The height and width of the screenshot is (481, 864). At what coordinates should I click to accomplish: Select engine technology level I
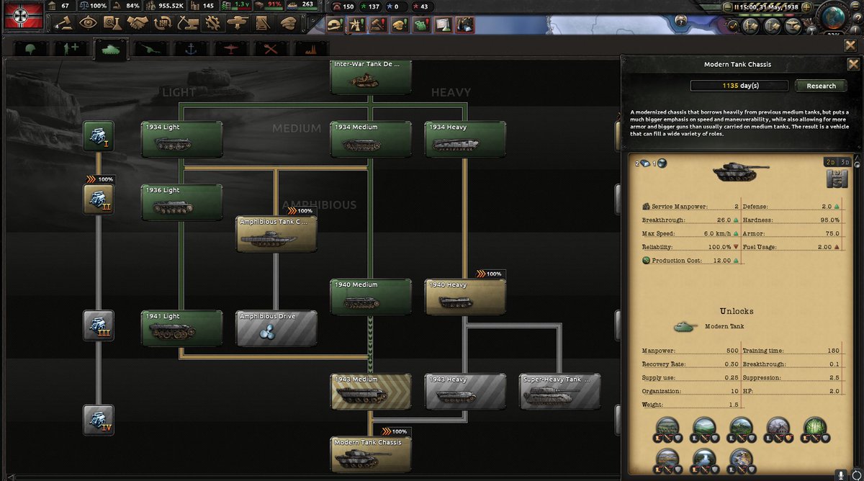98,136
